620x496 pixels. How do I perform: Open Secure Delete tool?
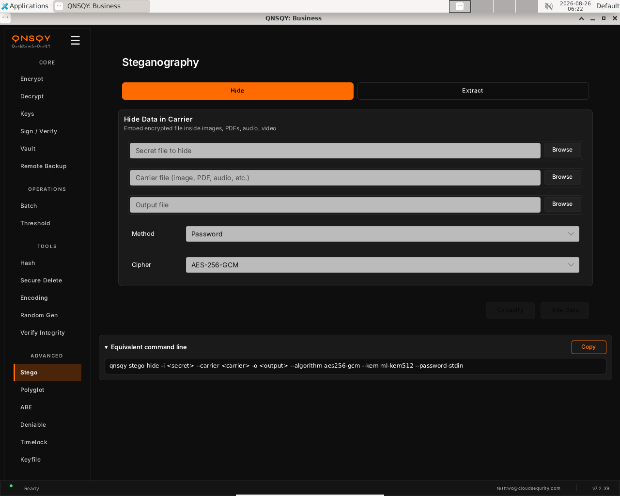47,280
